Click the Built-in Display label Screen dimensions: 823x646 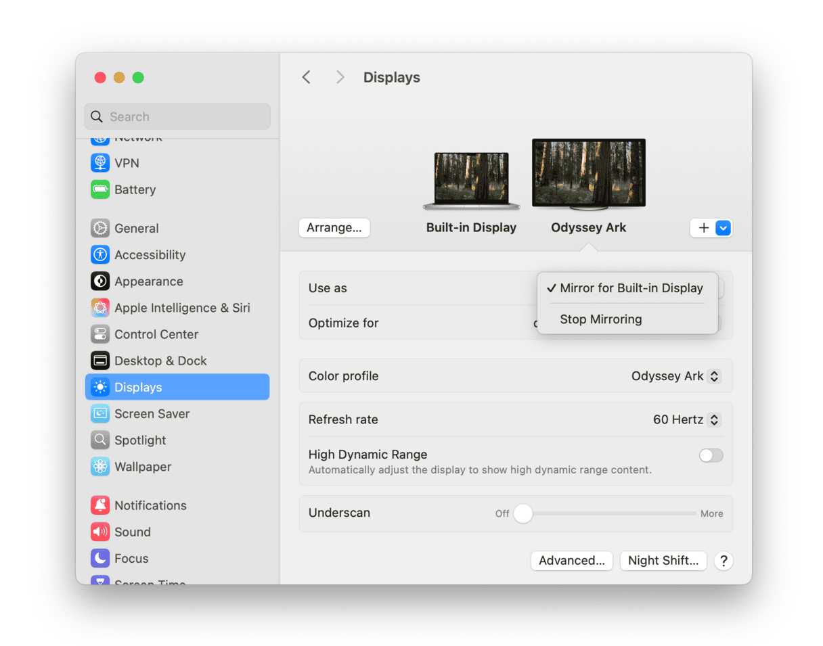pos(471,228)
